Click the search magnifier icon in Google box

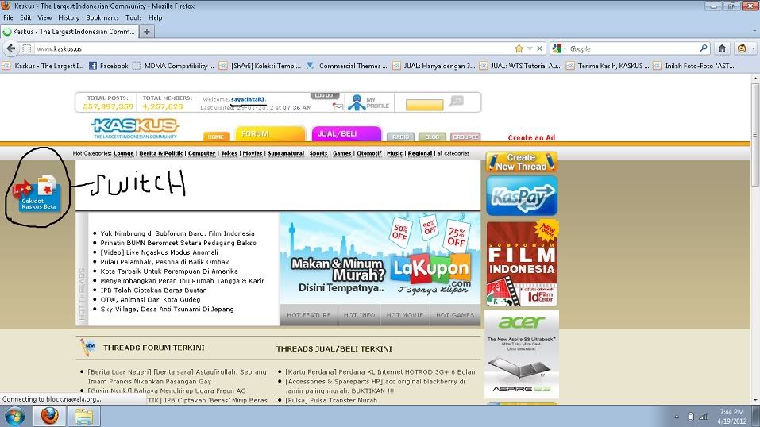point(704,48)
